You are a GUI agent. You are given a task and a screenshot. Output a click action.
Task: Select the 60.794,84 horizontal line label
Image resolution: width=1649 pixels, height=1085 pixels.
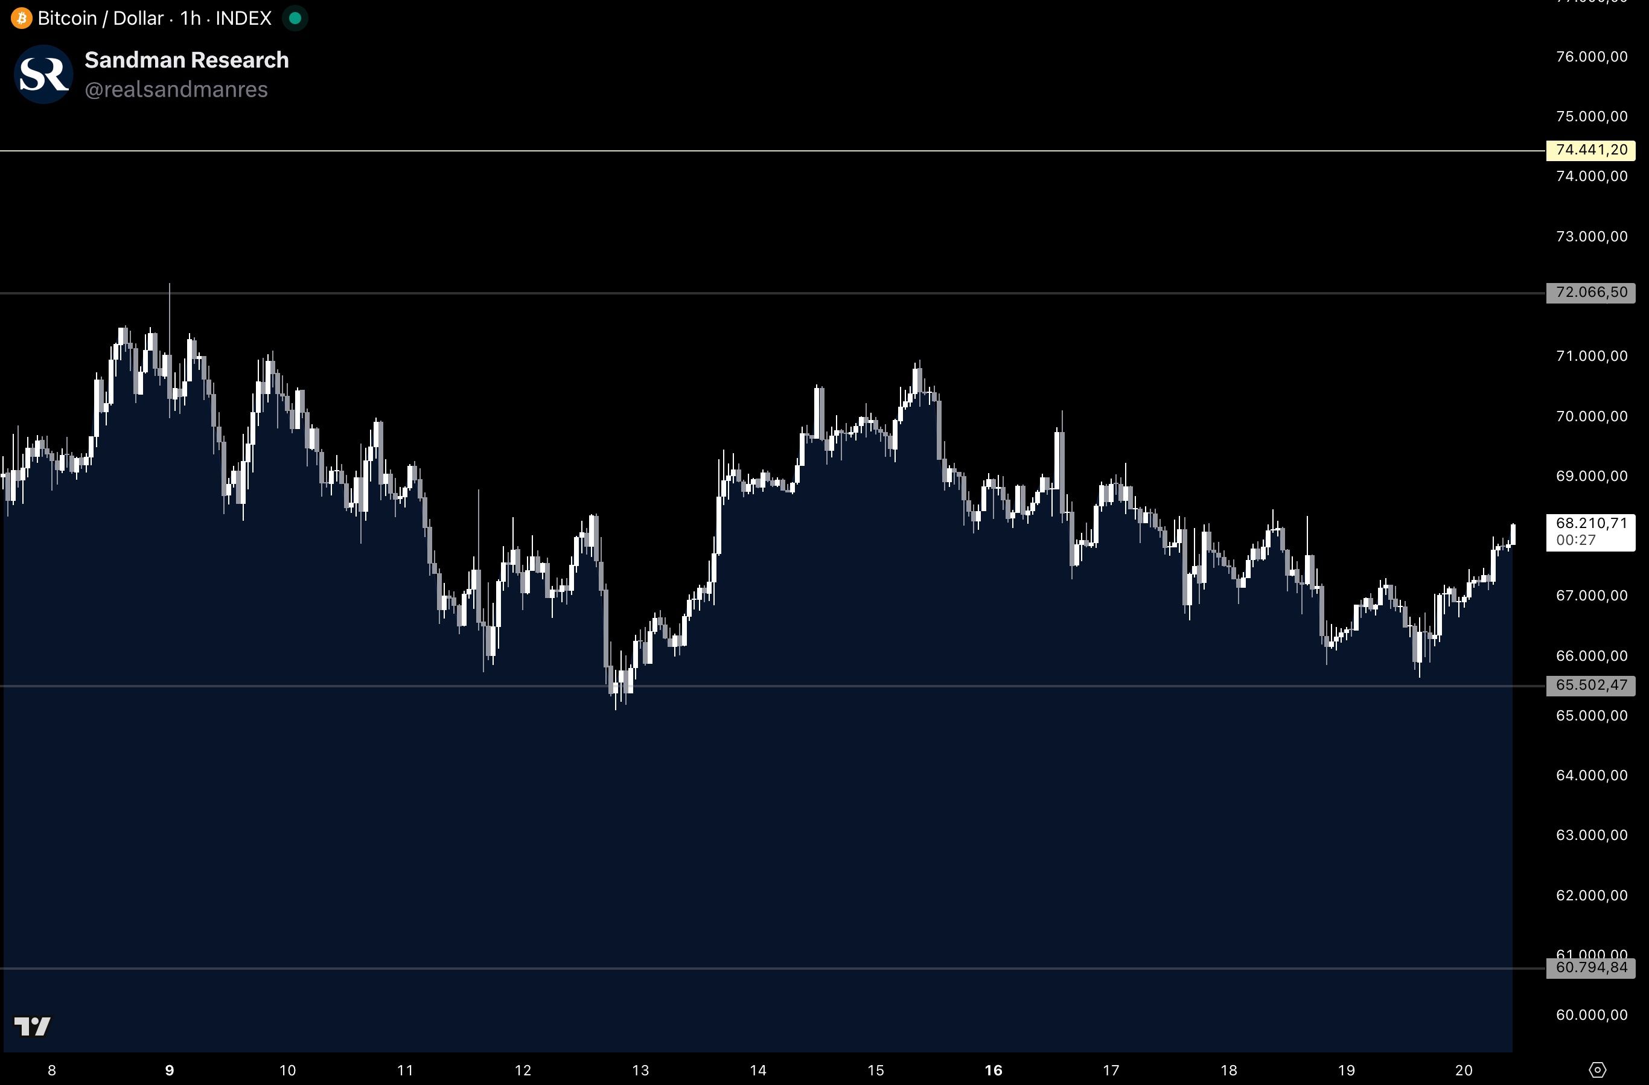tap(1591, 967)
